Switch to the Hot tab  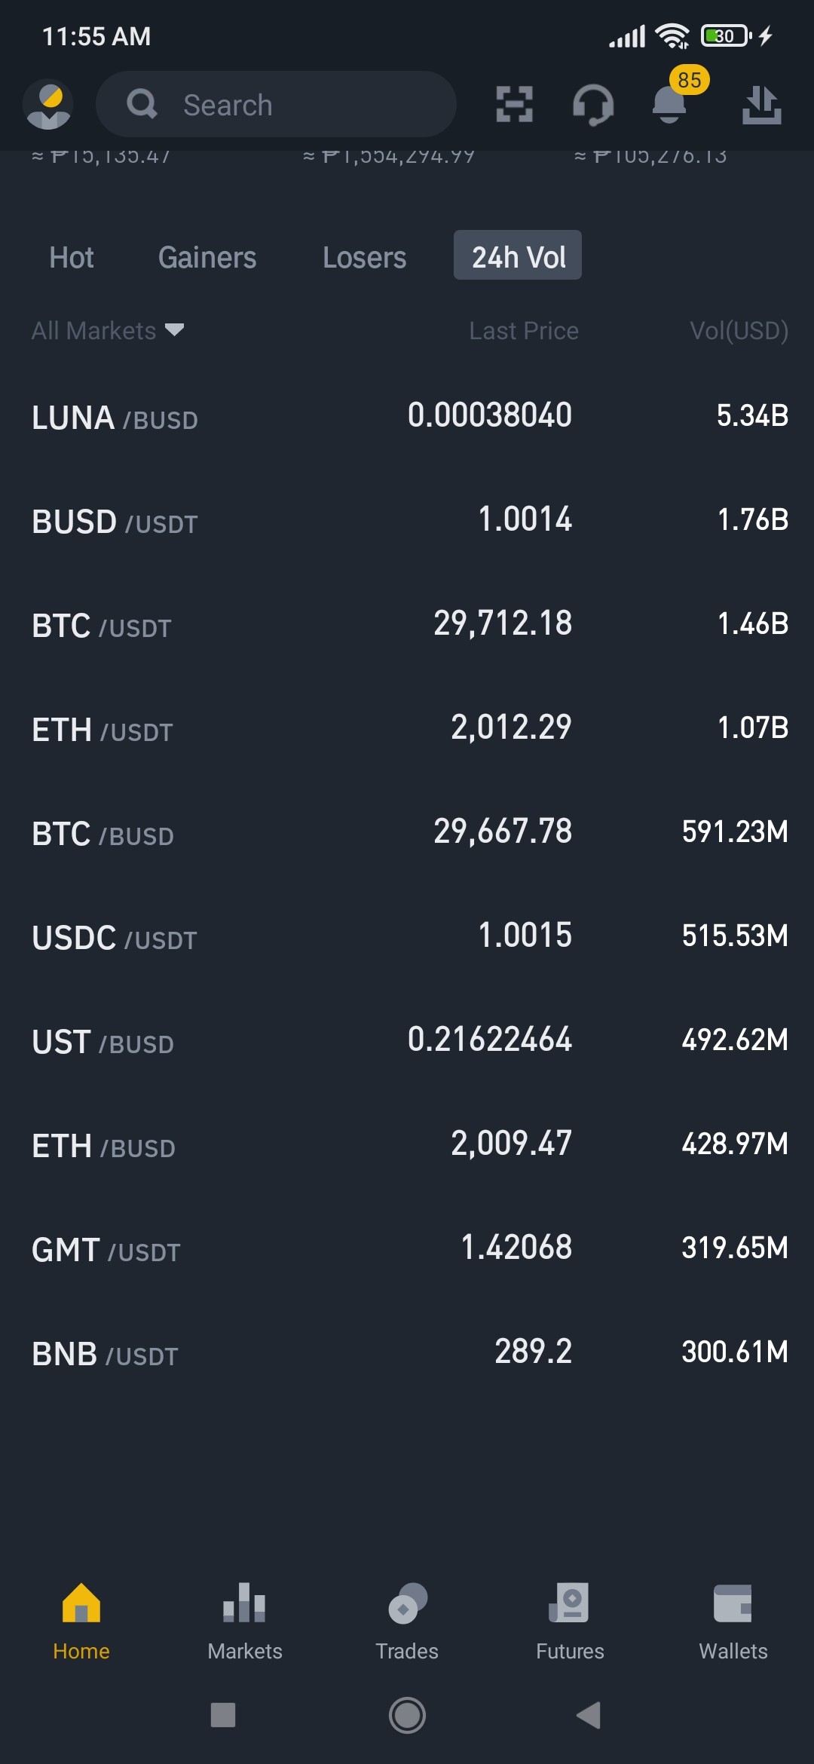click(x=72, y=257)
